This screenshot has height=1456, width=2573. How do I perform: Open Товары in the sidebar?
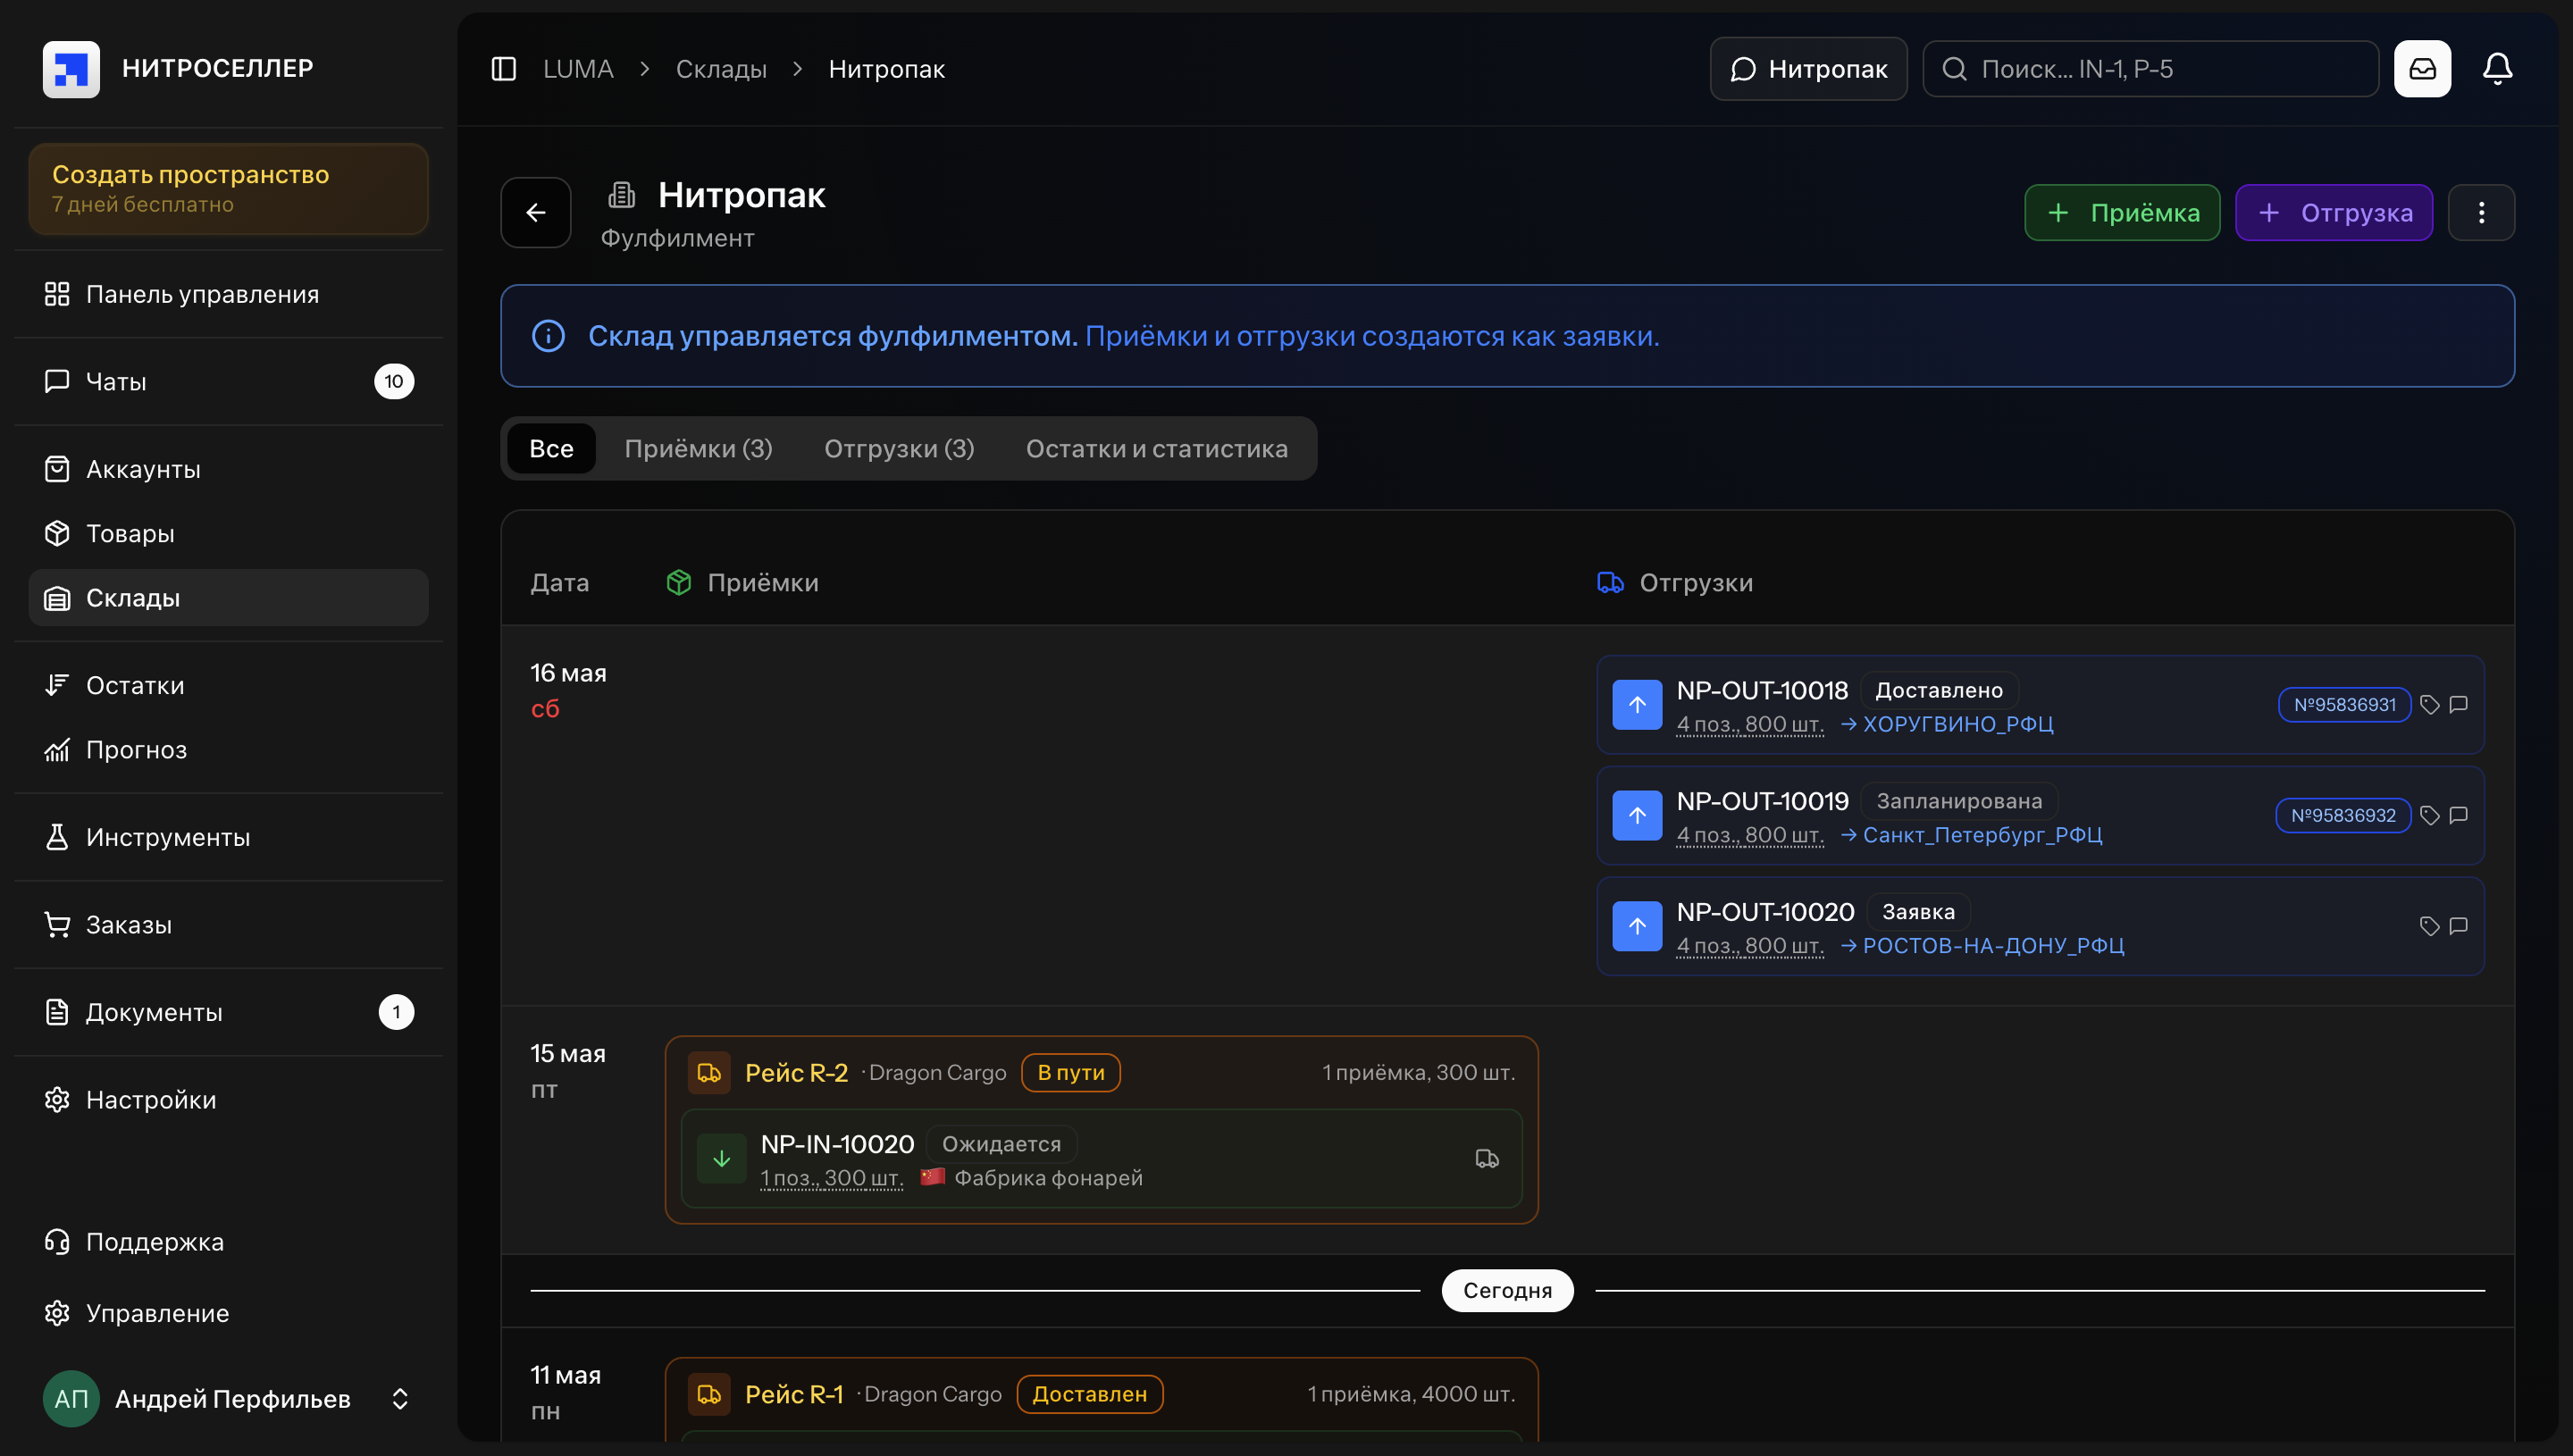coord(229,533)
